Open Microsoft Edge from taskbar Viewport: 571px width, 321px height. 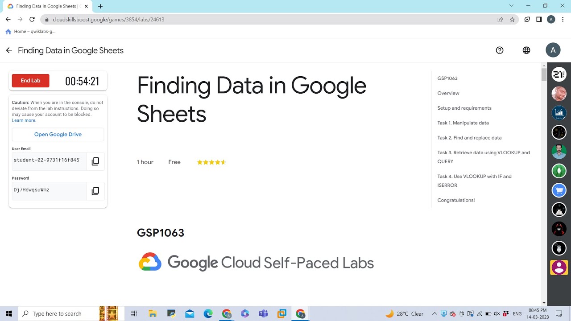[208, 313]
